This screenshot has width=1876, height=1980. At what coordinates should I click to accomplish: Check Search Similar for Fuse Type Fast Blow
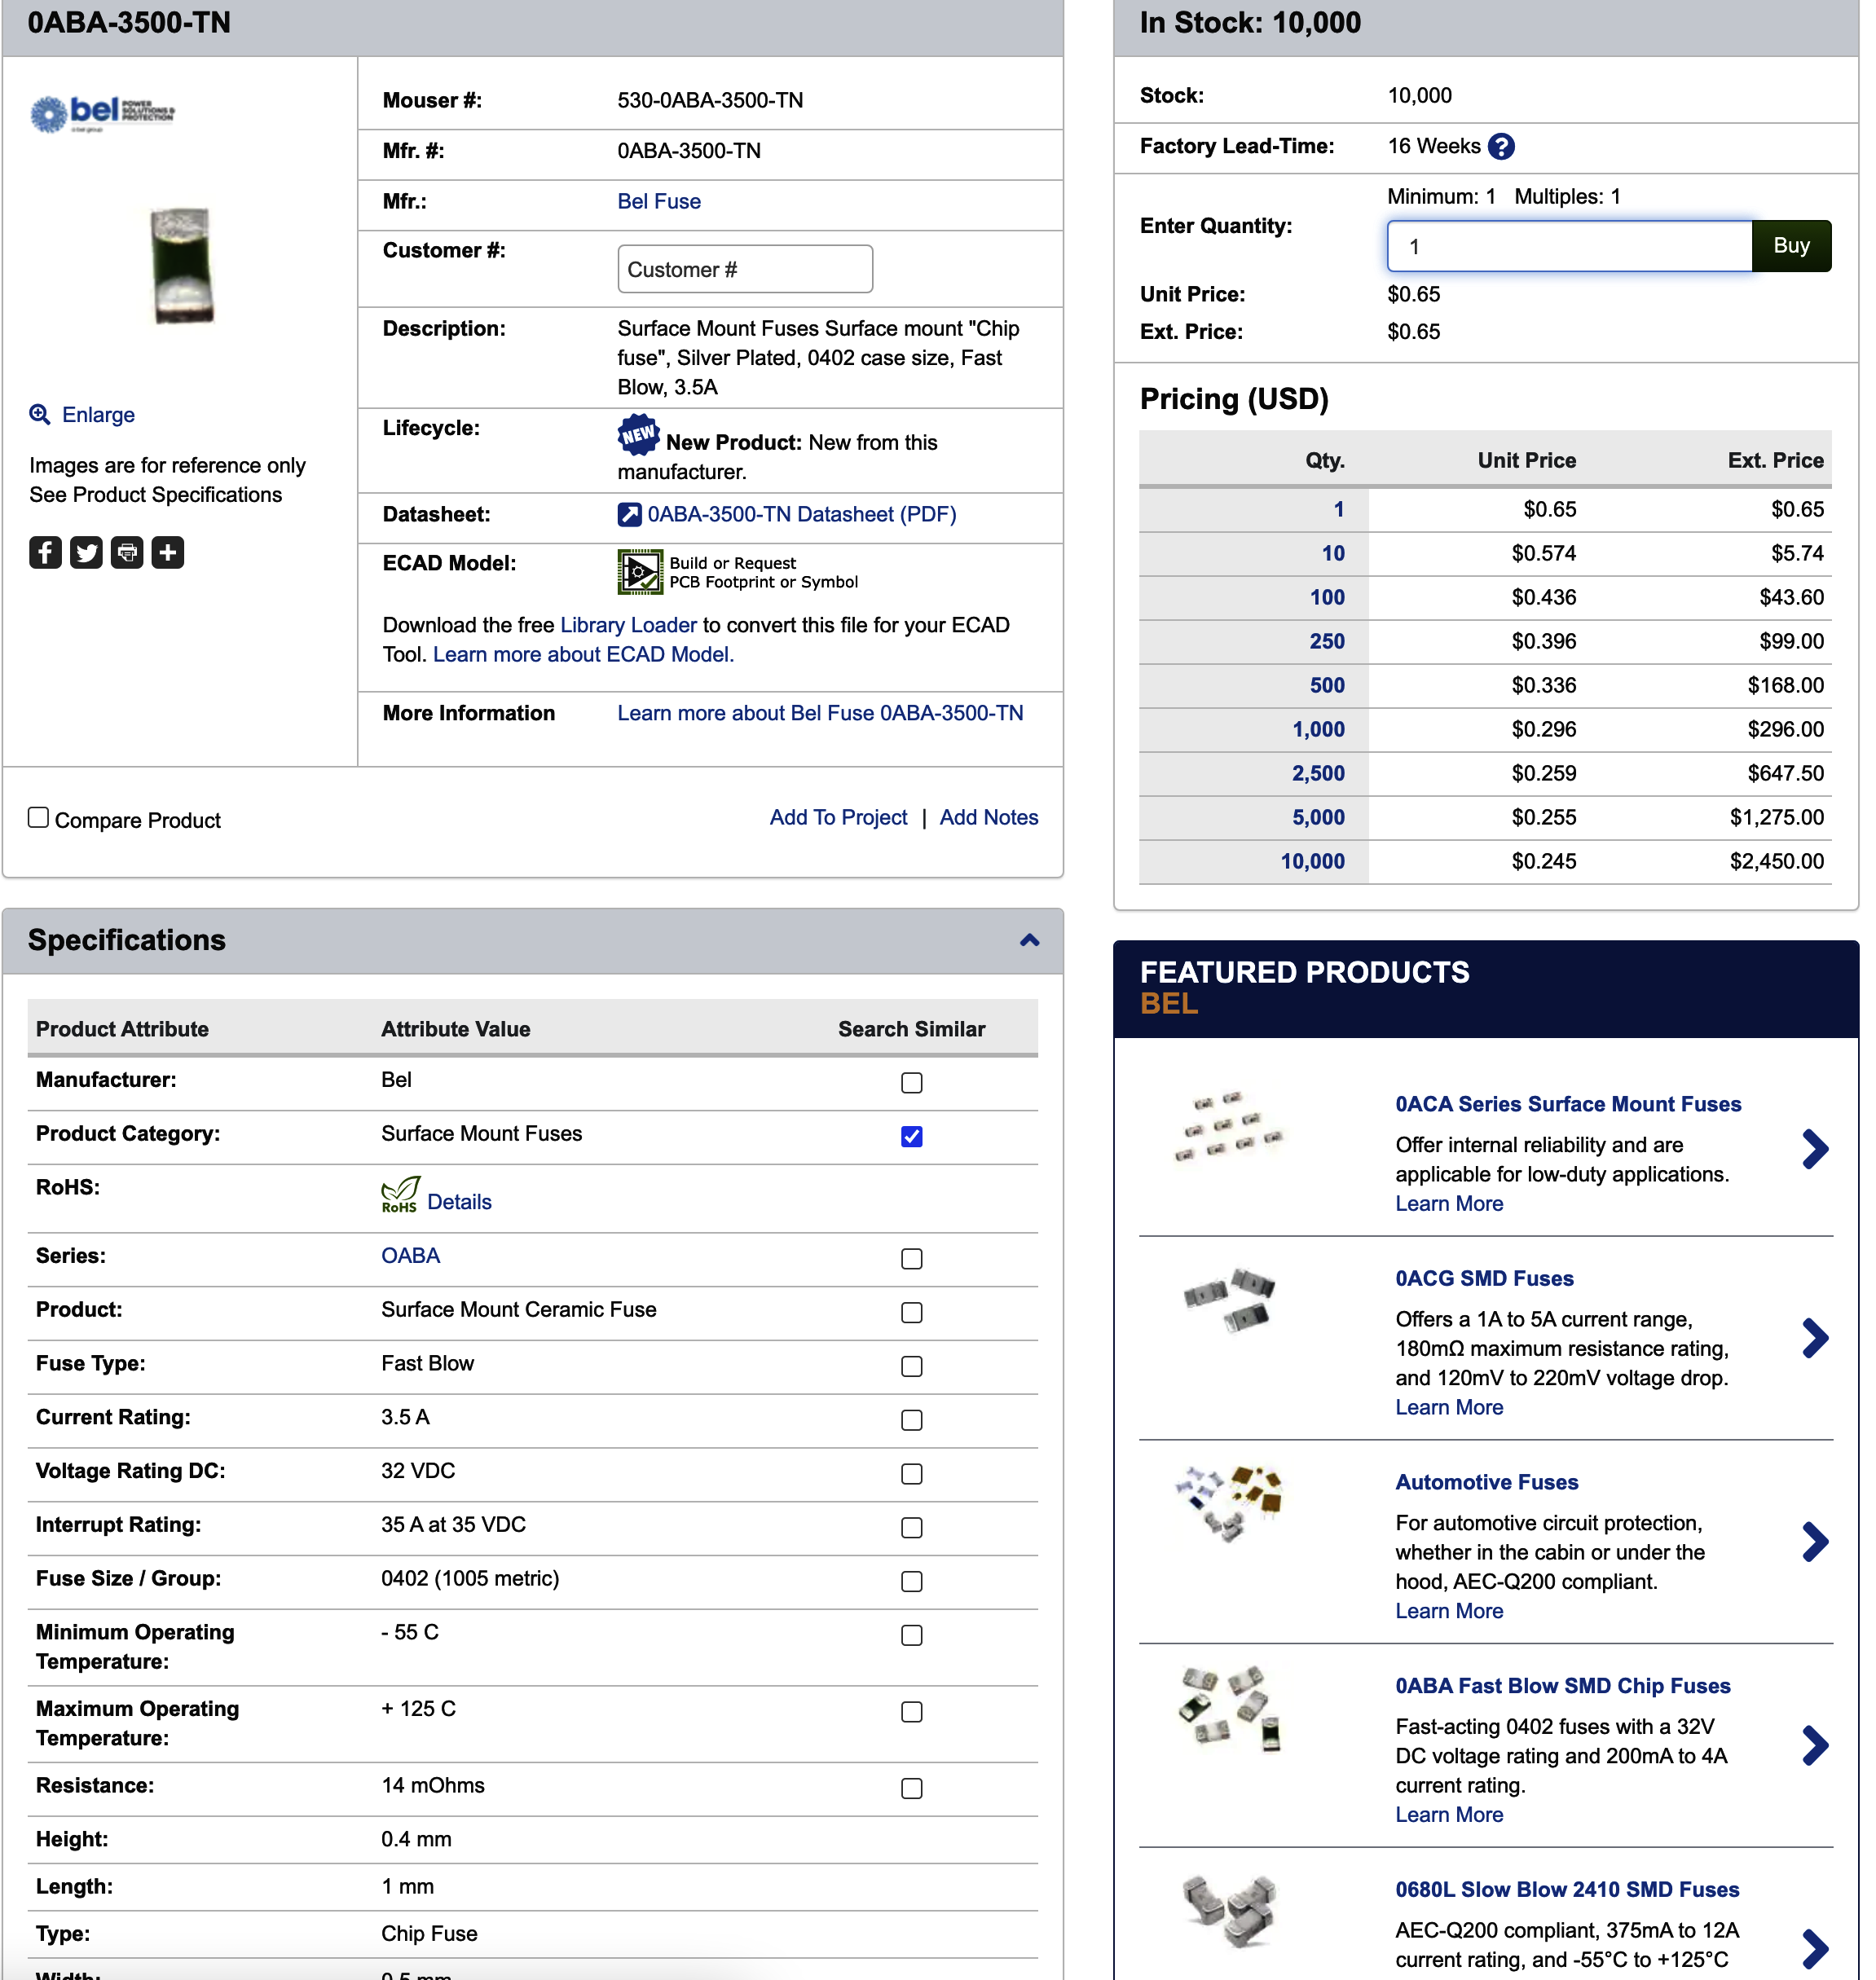point(912,1367)
